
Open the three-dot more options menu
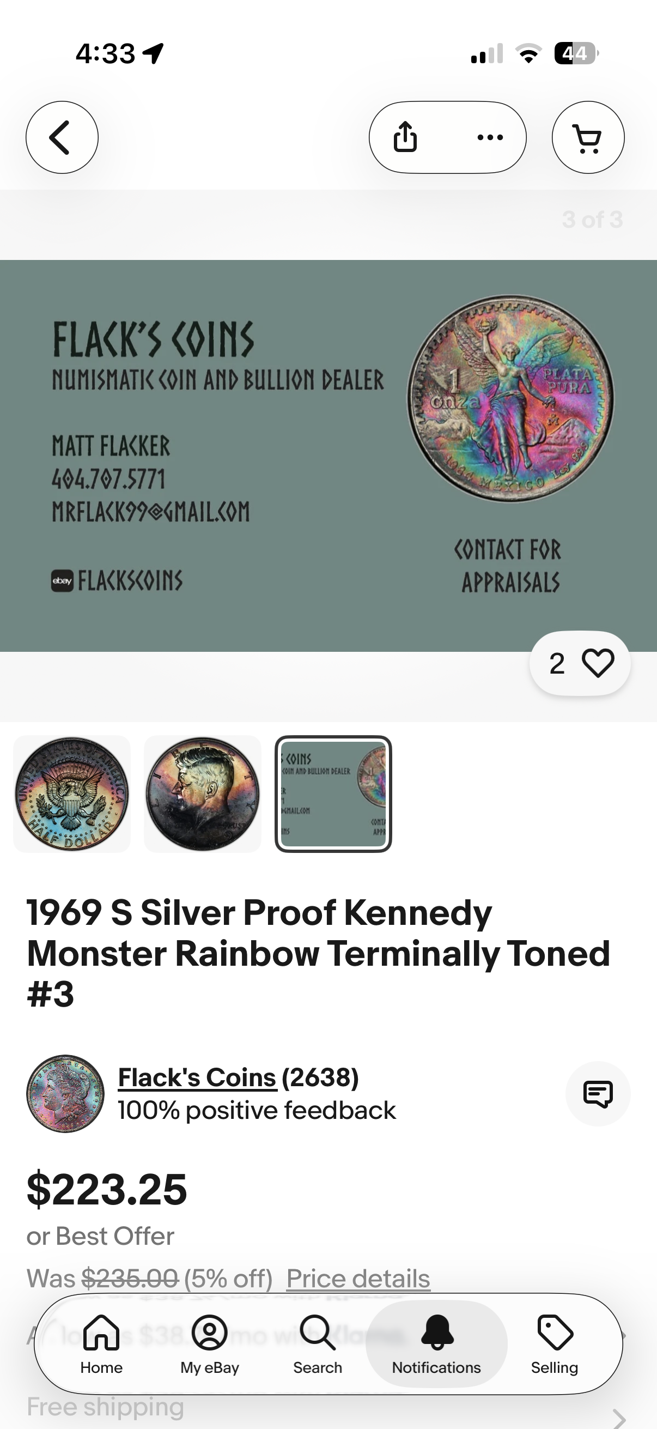pos(490,137)
